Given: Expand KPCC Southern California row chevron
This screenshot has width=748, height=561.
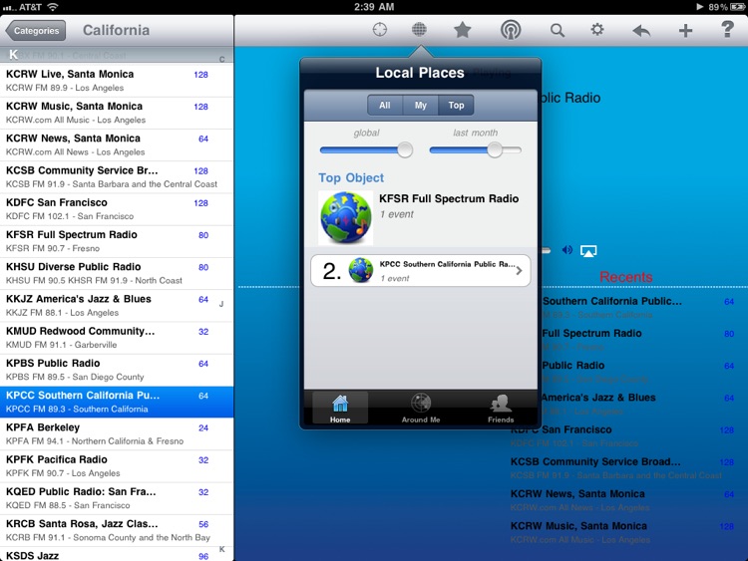Looking at the screenshot, I should [x=519, y=270].
